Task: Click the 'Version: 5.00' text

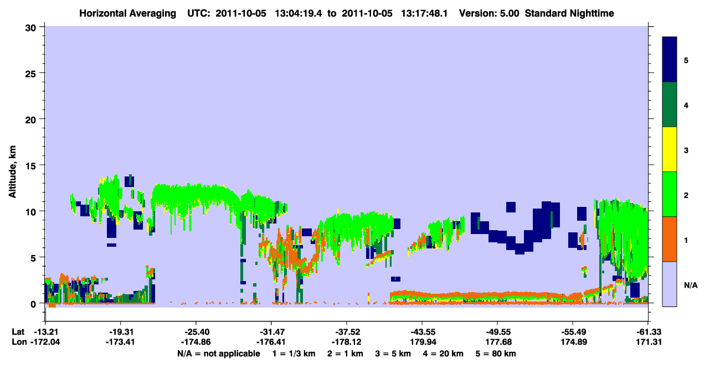Action: (x=488, y=13)
